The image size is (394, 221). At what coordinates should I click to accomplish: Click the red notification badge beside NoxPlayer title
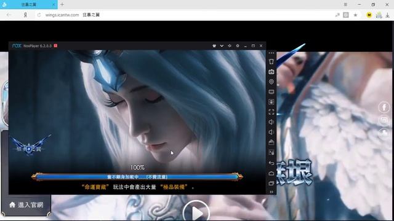click(x=55, y=45)
